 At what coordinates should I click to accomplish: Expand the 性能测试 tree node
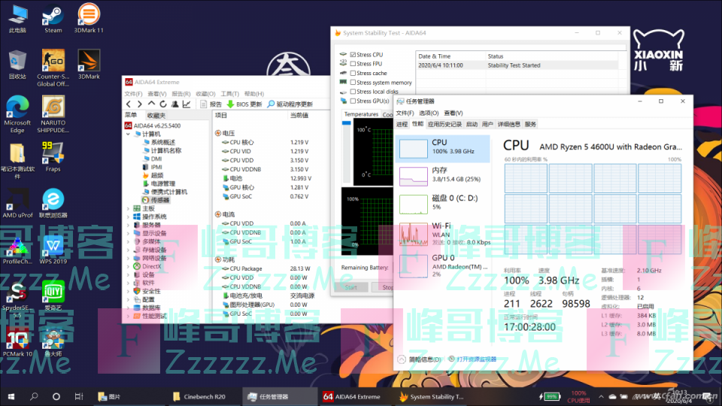click(x=129, y=317)
